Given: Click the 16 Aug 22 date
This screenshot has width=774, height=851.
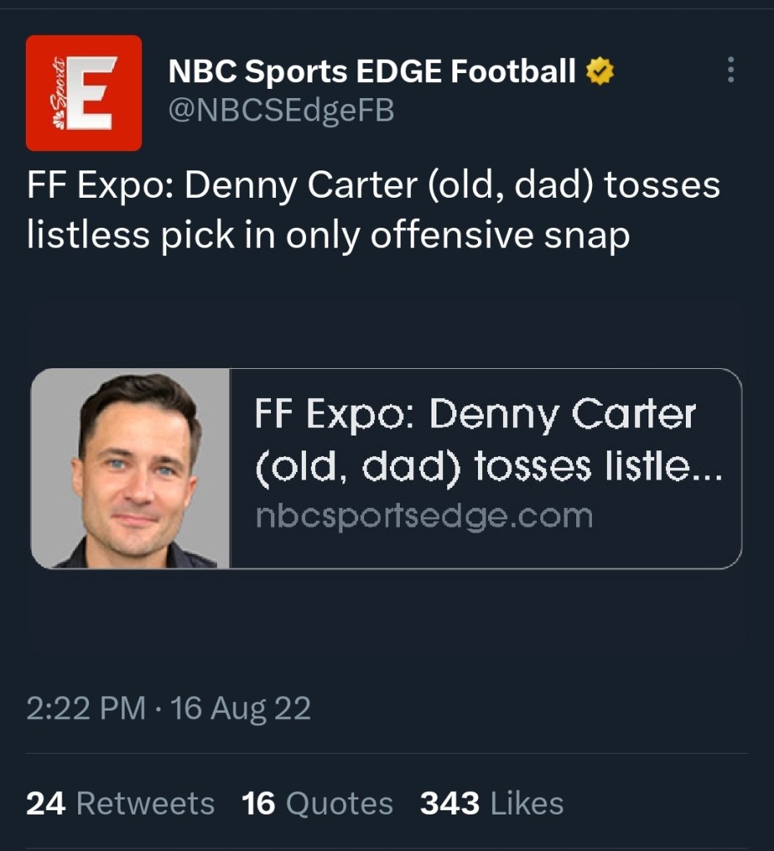Looking at the screenshot, I should 240,709.
